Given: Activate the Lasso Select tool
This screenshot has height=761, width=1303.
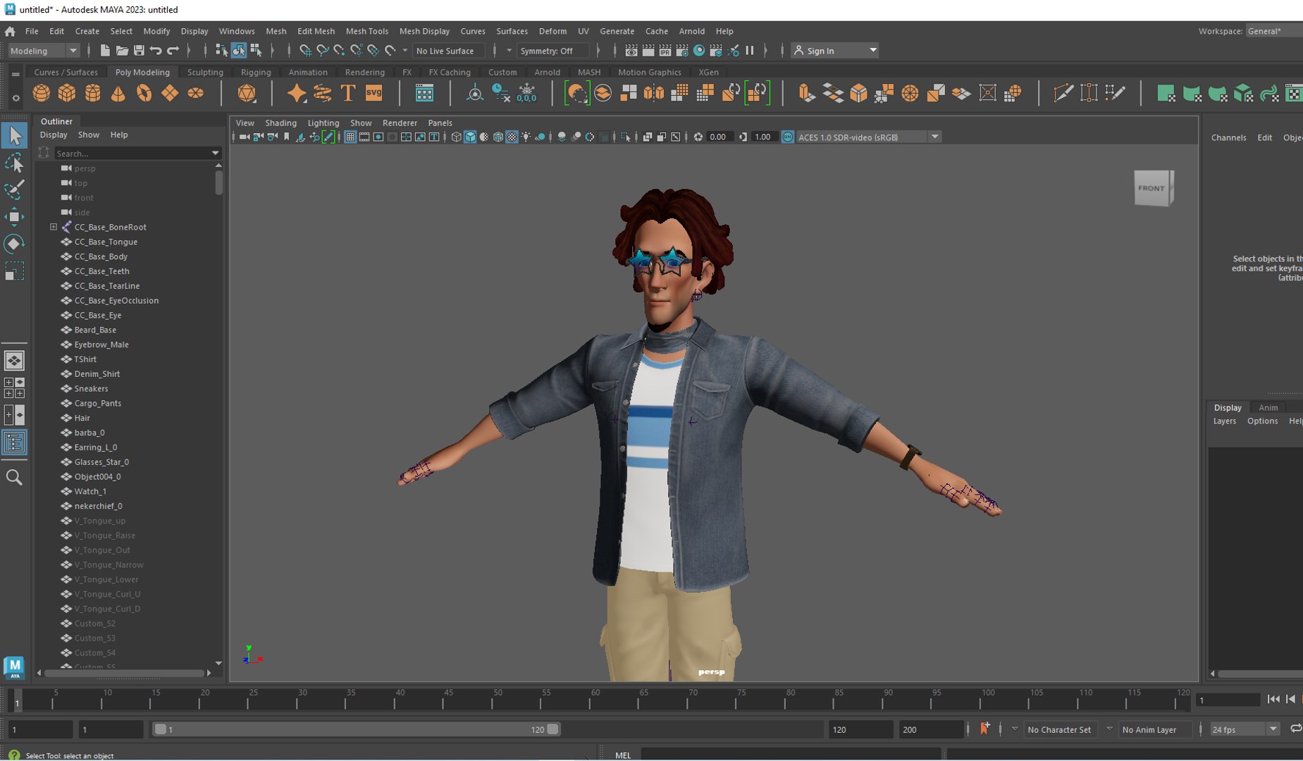Looking at the screenshot, I should point(14,163).
